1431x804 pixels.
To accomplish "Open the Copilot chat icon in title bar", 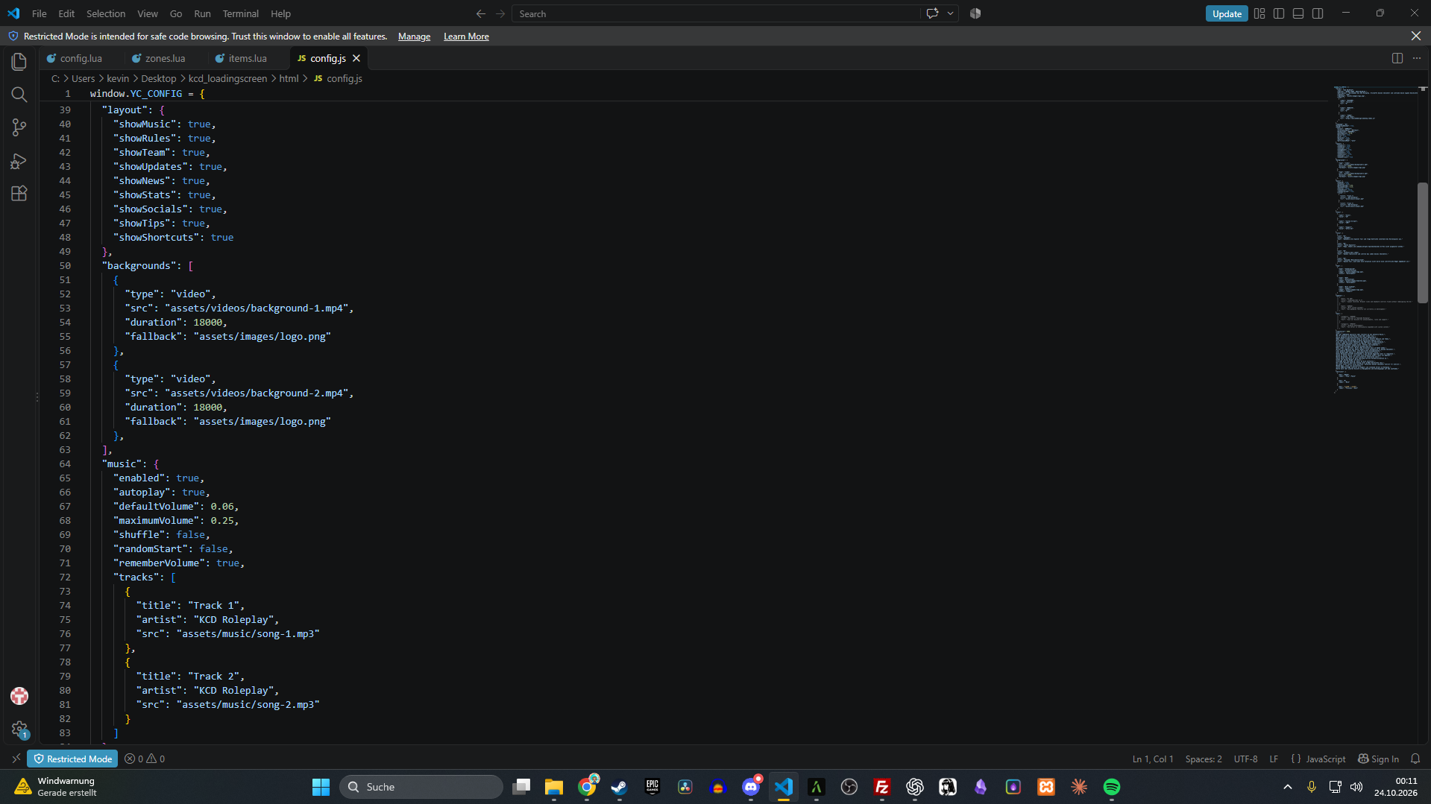I will point(932,13).
